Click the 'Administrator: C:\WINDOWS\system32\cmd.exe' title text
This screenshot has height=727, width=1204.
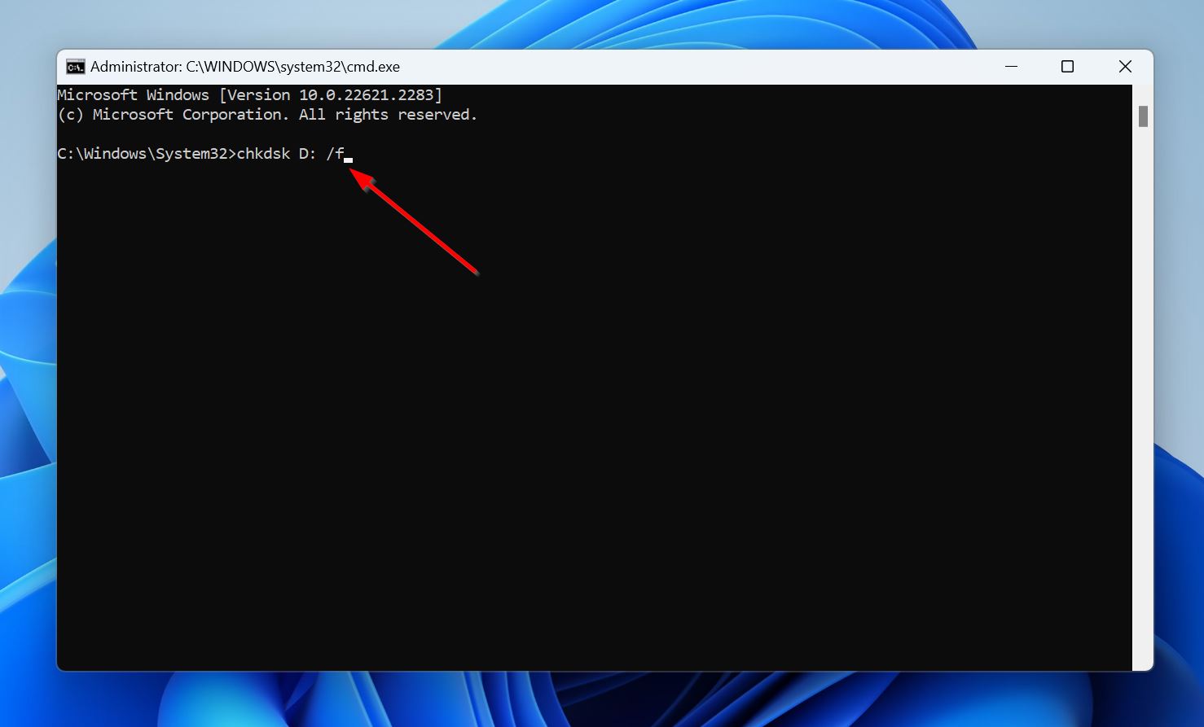(245, 67)
